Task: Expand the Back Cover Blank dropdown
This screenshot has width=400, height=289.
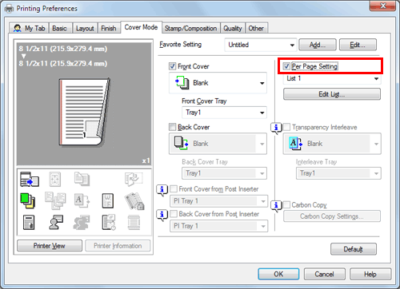Action: 218,144
